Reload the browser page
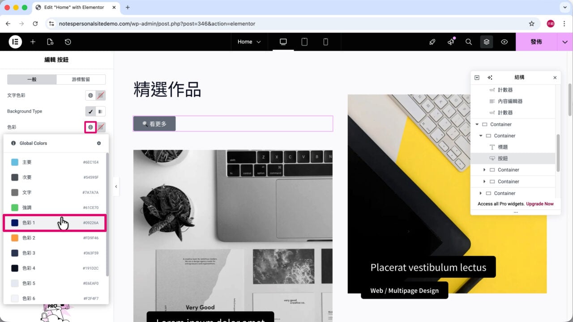The height and width of the screenshot is (322, 573). pyautogui.click(x=35, y=24)
